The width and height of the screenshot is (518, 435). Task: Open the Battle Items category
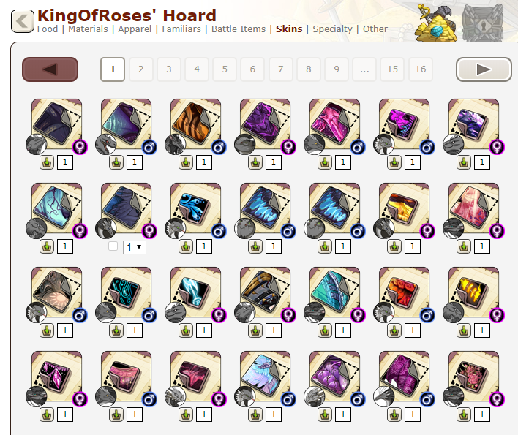click(239, 29)
